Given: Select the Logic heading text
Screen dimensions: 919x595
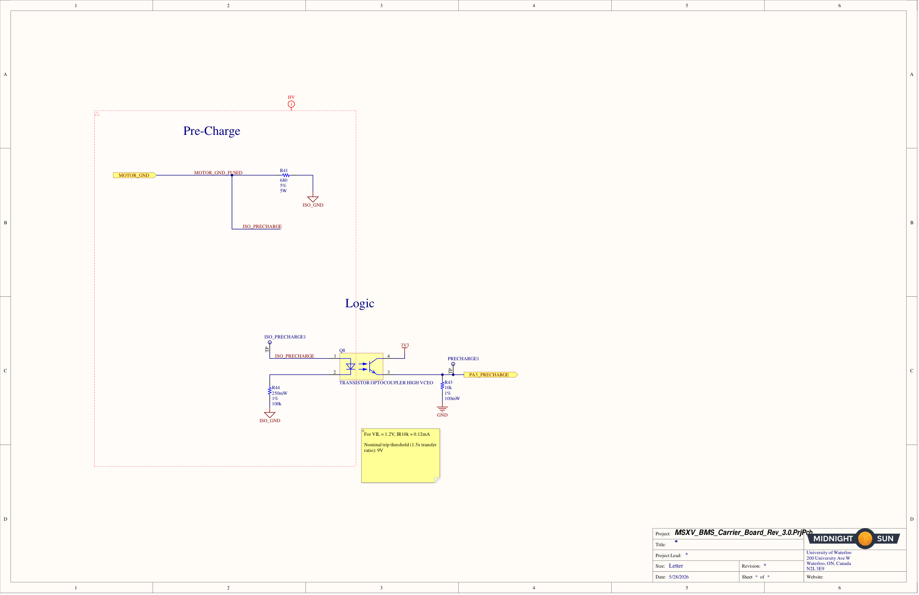Looking at the screenshot, I should [360, 304].
